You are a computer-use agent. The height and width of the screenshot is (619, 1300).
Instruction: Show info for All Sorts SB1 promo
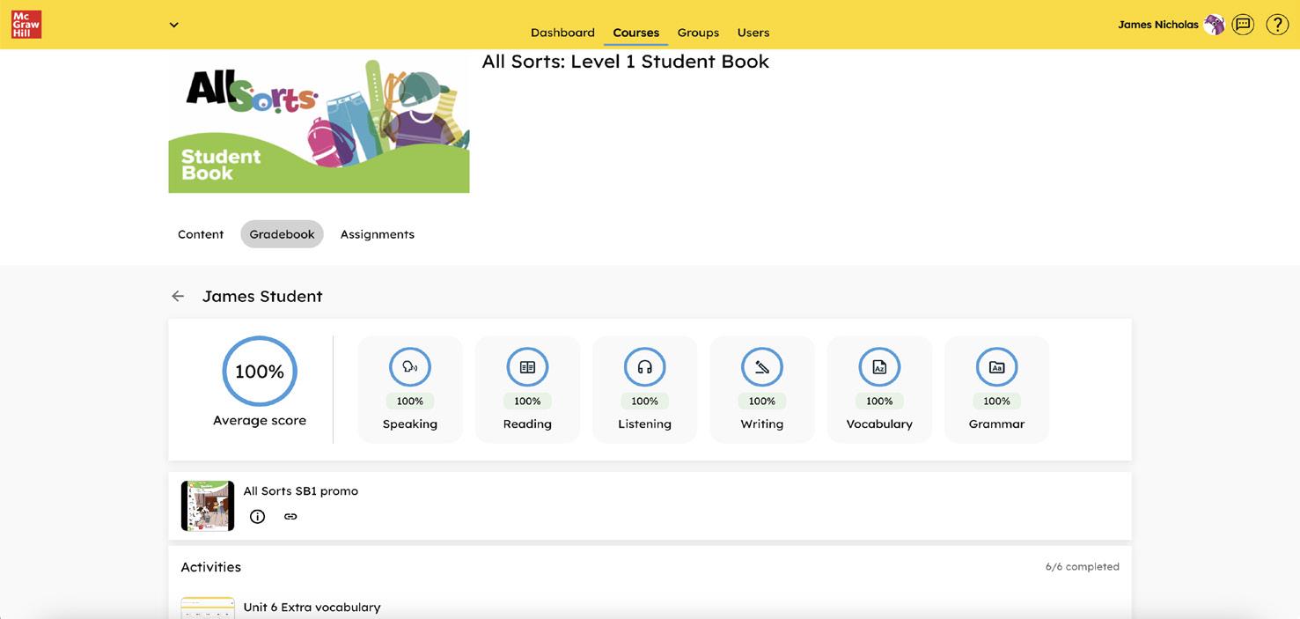point(257,517)
